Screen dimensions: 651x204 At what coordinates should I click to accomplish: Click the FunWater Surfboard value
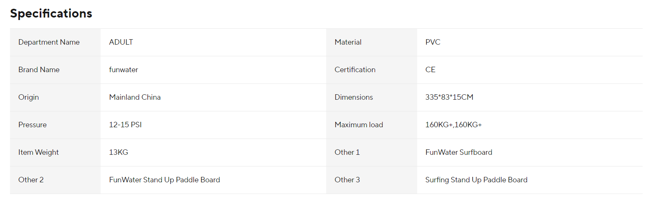pyautogui.click(x=459, y=152)
